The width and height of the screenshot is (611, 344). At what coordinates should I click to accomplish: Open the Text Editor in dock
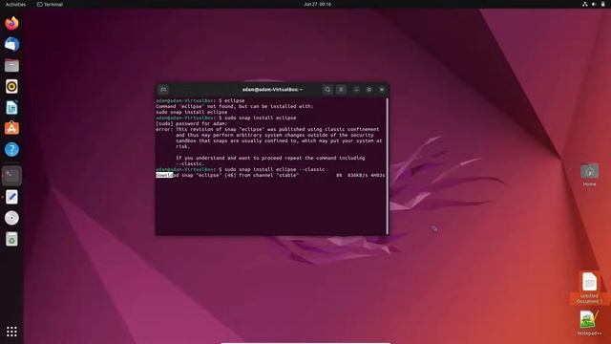pos(11,197)
